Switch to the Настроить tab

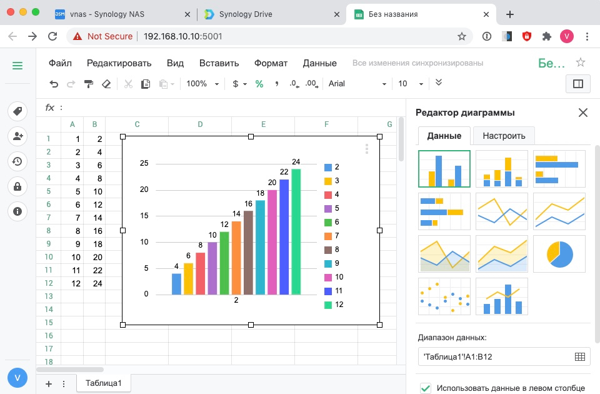coord(504,136)
